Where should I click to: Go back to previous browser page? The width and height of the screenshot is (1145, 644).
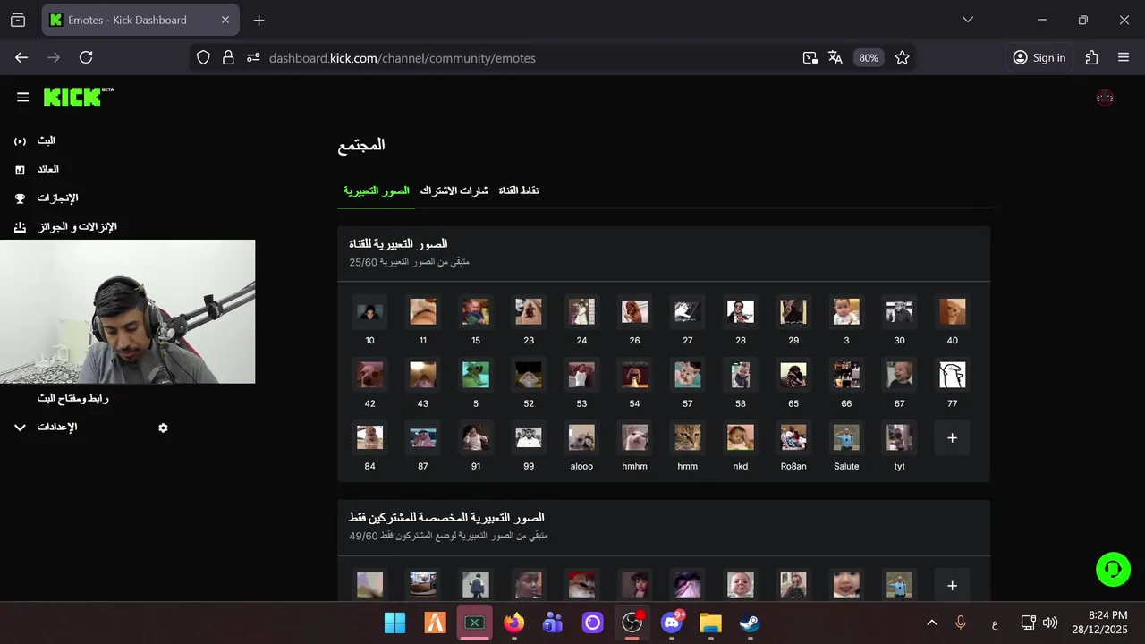(21, 57)
